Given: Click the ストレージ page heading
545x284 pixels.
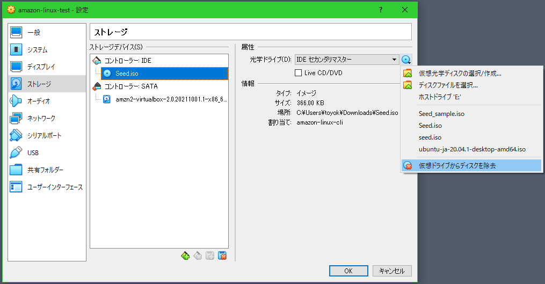Looking at the screenshot, I should (111, 32).
